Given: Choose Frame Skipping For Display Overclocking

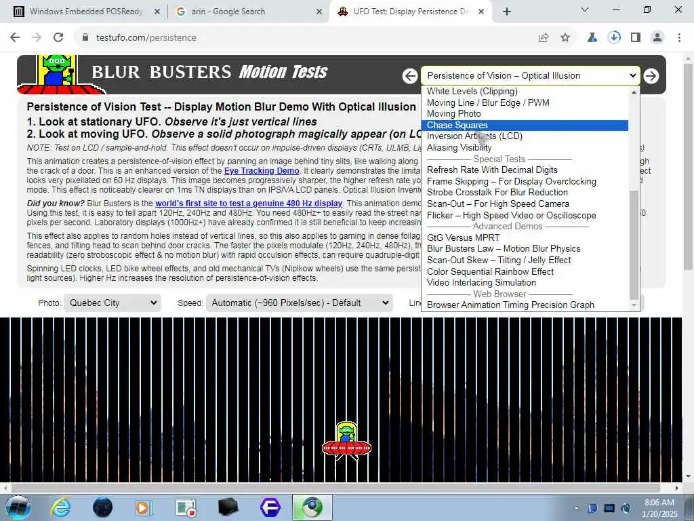Looking at the screenshot, I should pyautogui.click(x=525, y=182).
